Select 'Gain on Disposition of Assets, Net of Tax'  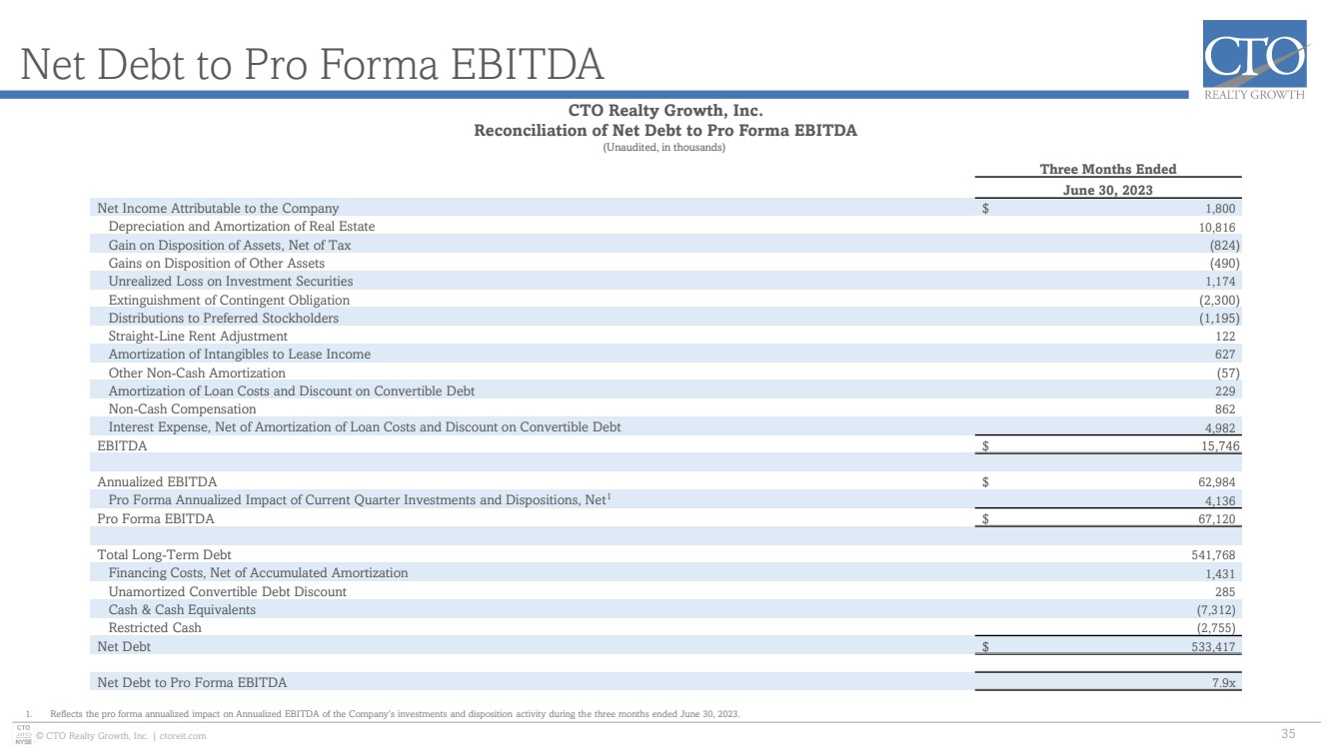coord(230,245)
